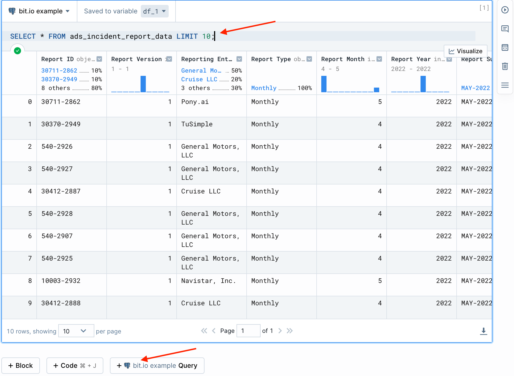Click MAY-2022 in the column summary
The height and width of the screenshot is (376, 514).
(475, 88)
